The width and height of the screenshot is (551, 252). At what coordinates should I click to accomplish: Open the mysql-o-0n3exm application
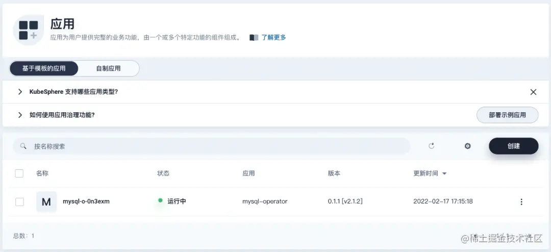click(86, 201)
